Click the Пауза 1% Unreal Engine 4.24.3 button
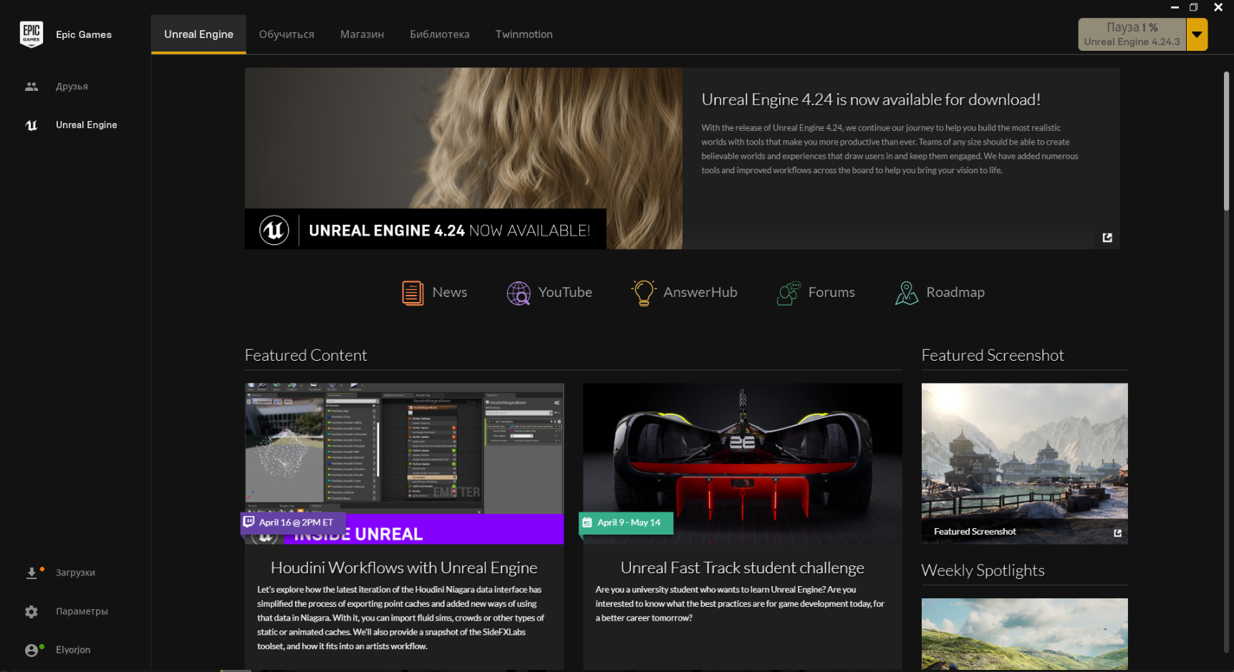 coord(1132,34)
